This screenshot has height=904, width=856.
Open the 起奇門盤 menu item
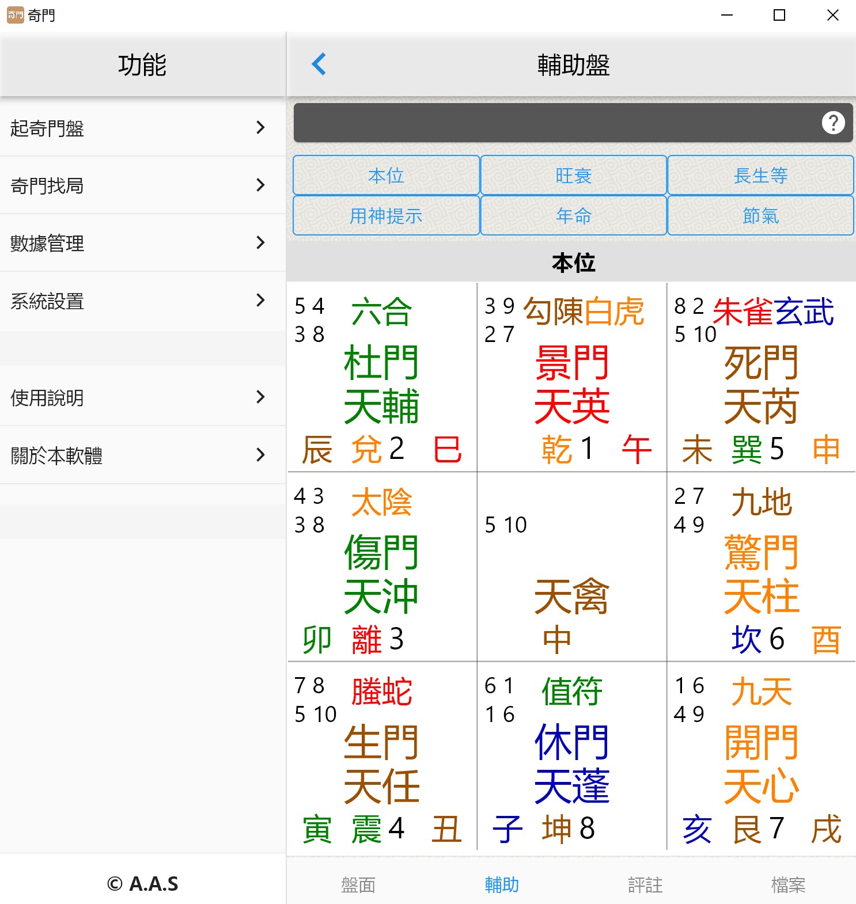pos(143,127)
